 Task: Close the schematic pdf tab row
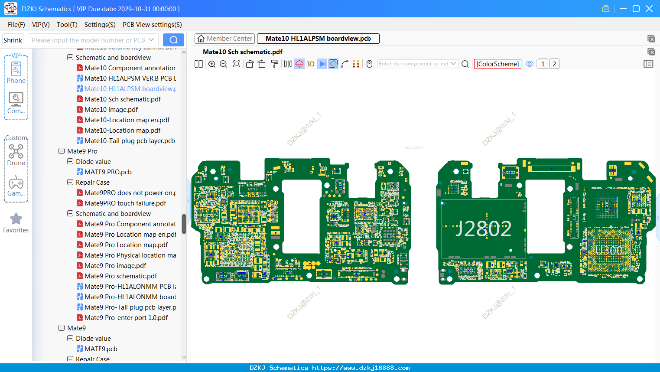coord(651,52)
